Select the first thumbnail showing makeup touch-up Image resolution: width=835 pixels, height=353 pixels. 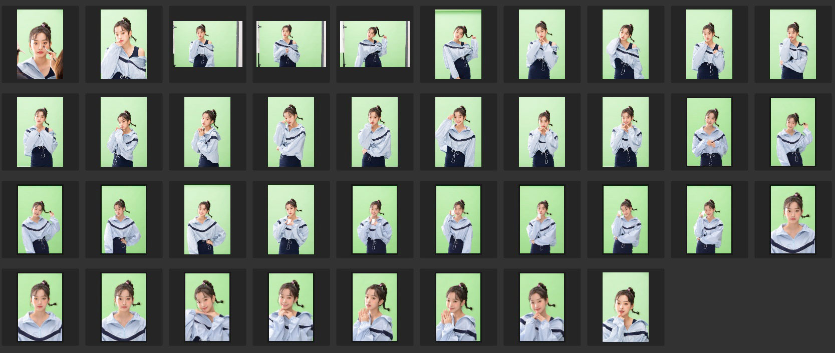pyautogui.click(x=40, y=44)
